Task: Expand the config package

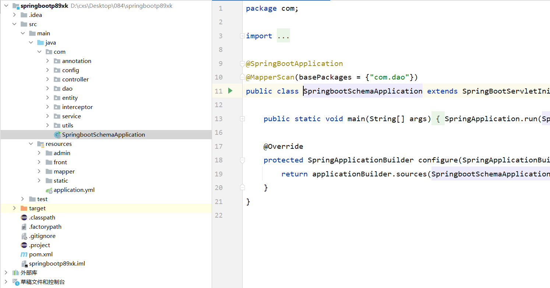Action: coord(47,70)
